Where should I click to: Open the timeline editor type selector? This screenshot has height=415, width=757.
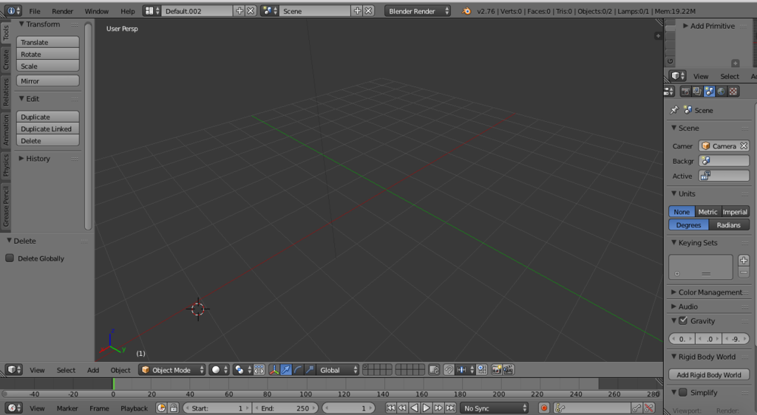pos(13,408)
